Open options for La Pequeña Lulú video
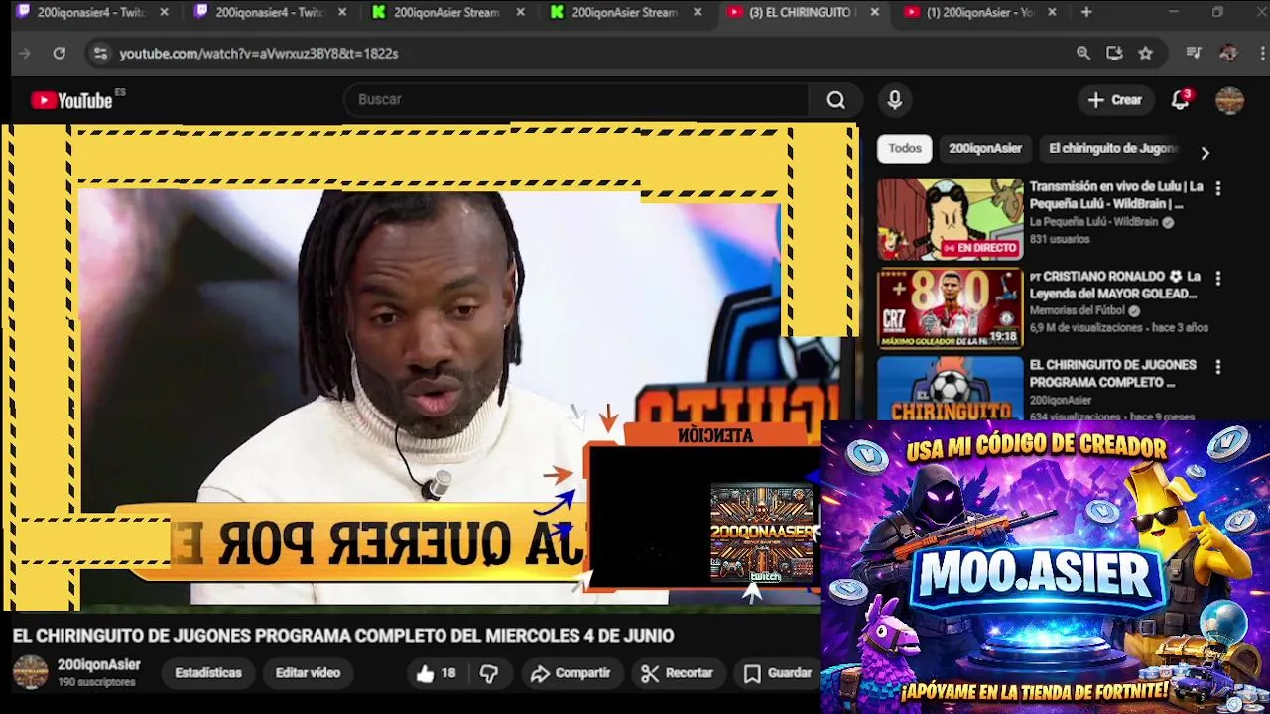The width and height of the screenshot is (1270, 714). [x=1218, y=188]
